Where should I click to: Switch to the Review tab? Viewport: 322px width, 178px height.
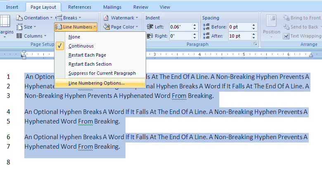click(x=141, y=7)
